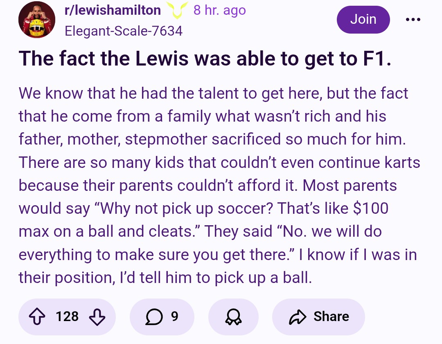
Task: Visit Elegant-Scale-7634 user profile
Action: click(x=124, y=31)
